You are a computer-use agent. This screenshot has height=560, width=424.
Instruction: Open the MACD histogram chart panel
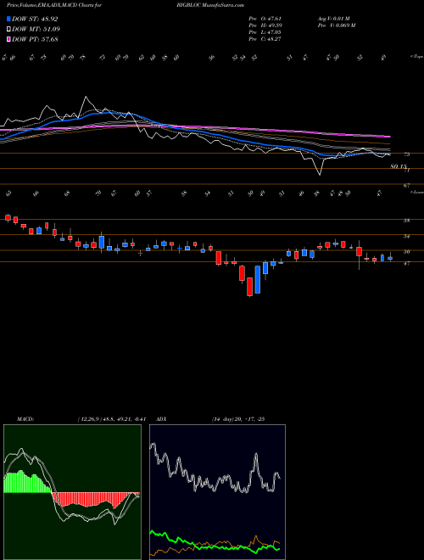(x=72, y=492)
